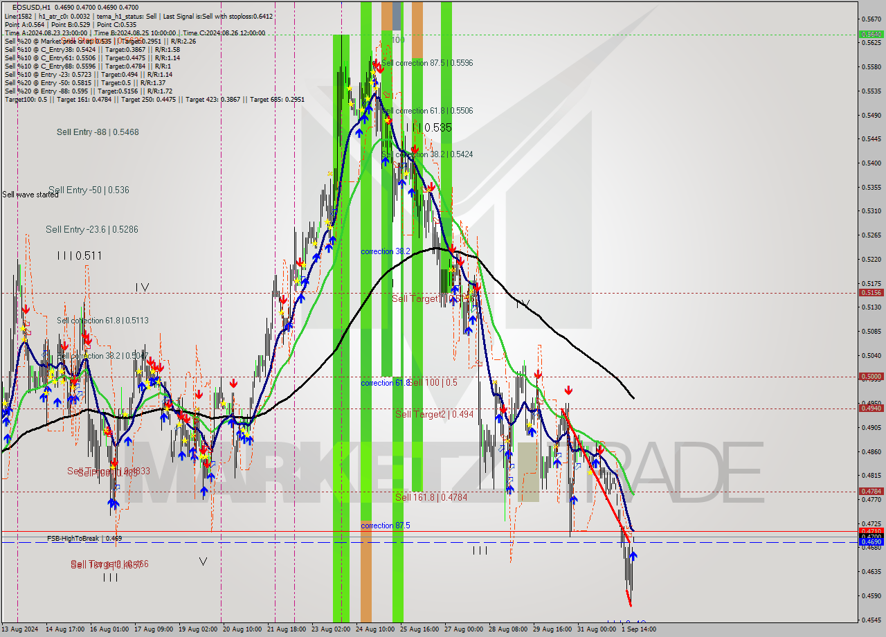Click 'Sell Entry -50 | 0.536' label

(89, 190)
